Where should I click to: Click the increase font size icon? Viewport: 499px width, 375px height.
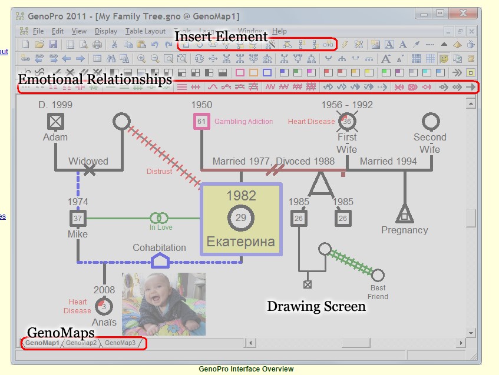tap(386, 59)
